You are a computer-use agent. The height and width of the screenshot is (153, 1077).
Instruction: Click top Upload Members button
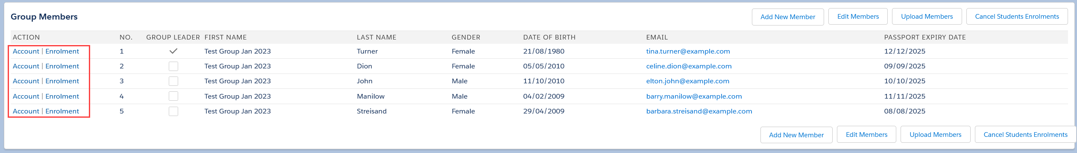[x=927, y=17]
